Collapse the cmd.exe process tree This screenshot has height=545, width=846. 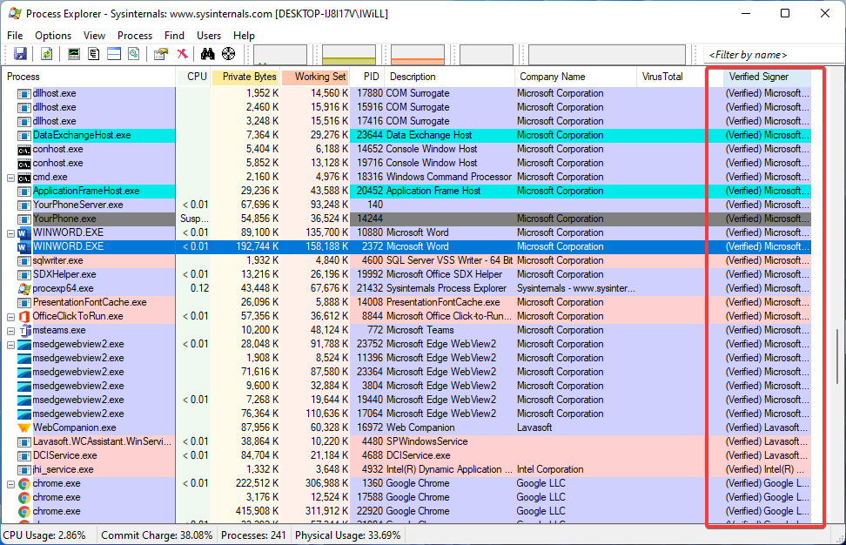tap(10, 178)
